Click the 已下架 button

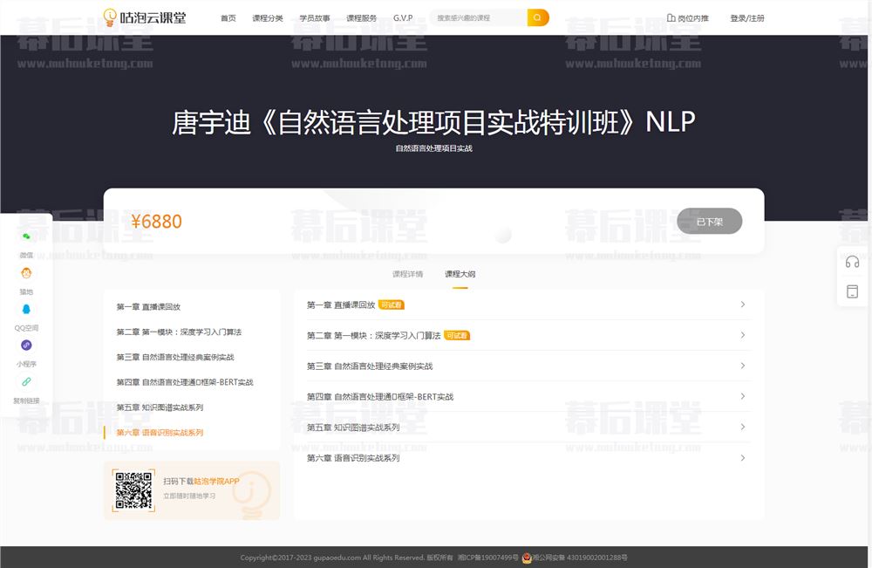(x=710, y=222)
